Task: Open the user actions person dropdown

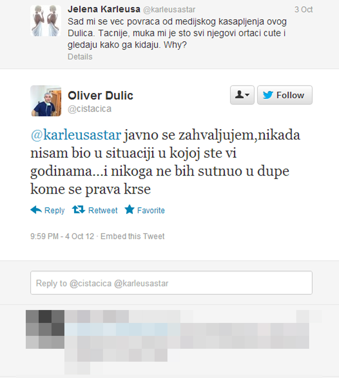Action: (x=242, y=95)
